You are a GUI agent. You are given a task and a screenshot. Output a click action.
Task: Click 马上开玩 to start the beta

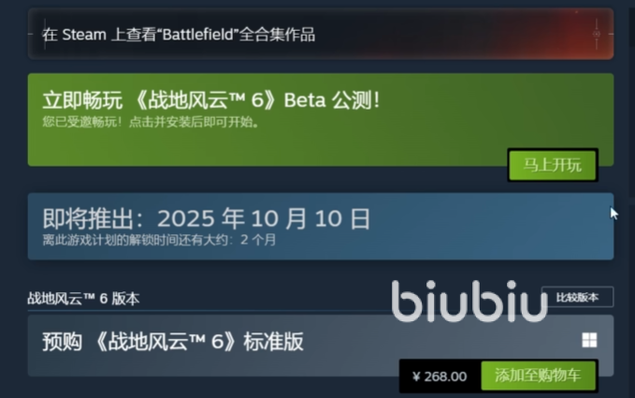tap(553, 165)
